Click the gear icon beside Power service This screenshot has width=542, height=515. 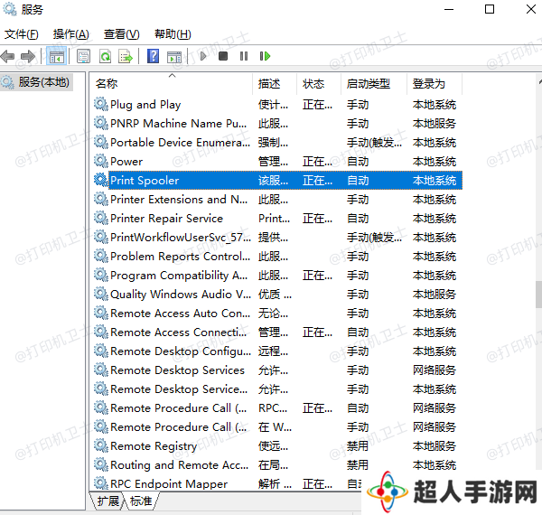pos(101,161)
